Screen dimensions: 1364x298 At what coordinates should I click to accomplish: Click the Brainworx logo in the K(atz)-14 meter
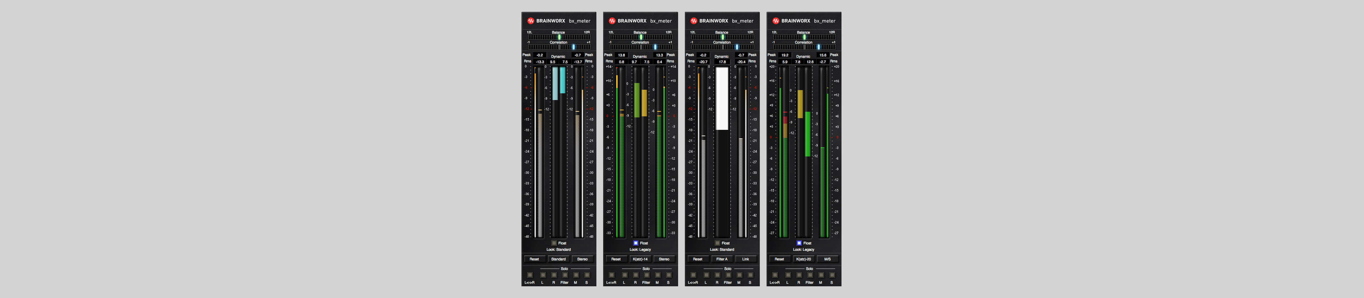coord(612,21)
